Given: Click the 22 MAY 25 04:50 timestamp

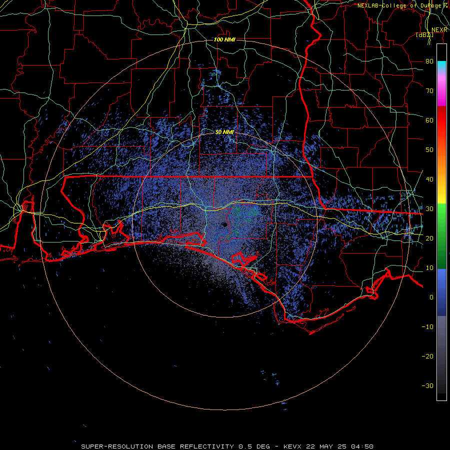Looking at the screenshot, I should 340,446.
